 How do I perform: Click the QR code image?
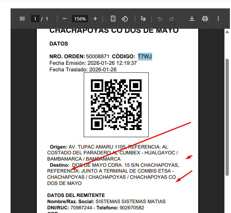pyautogui.click(x=116, y=104)
